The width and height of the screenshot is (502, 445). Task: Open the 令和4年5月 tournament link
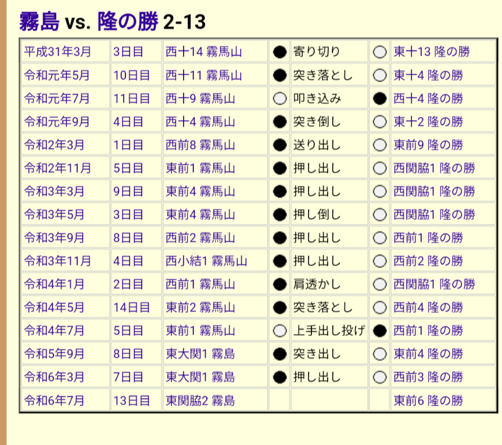[54, 307]
